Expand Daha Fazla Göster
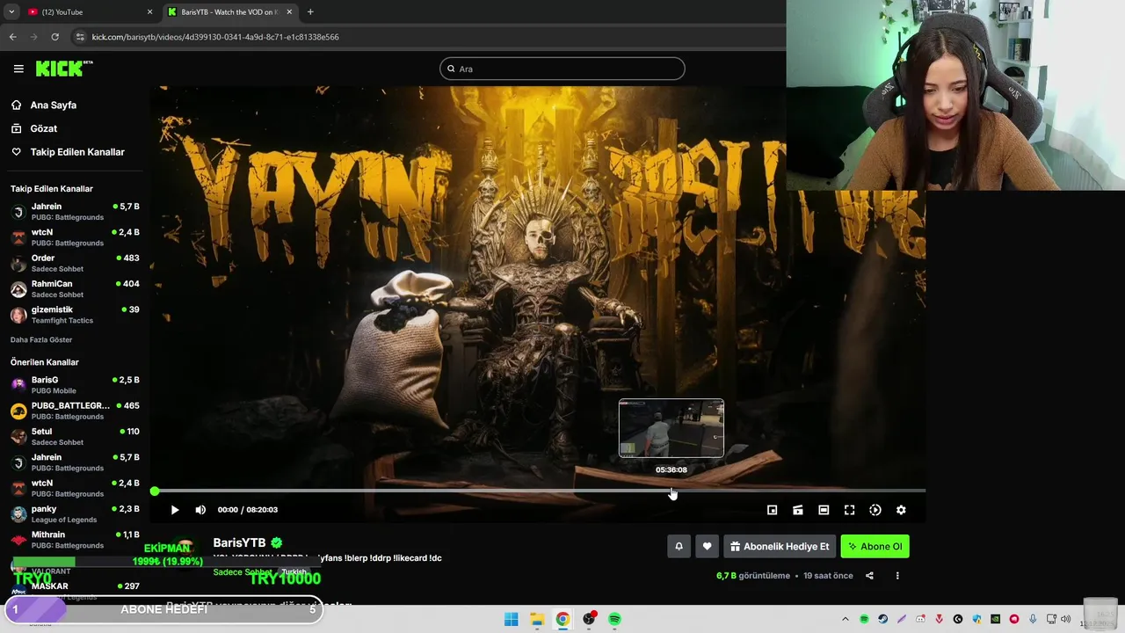 click(41, 339)
